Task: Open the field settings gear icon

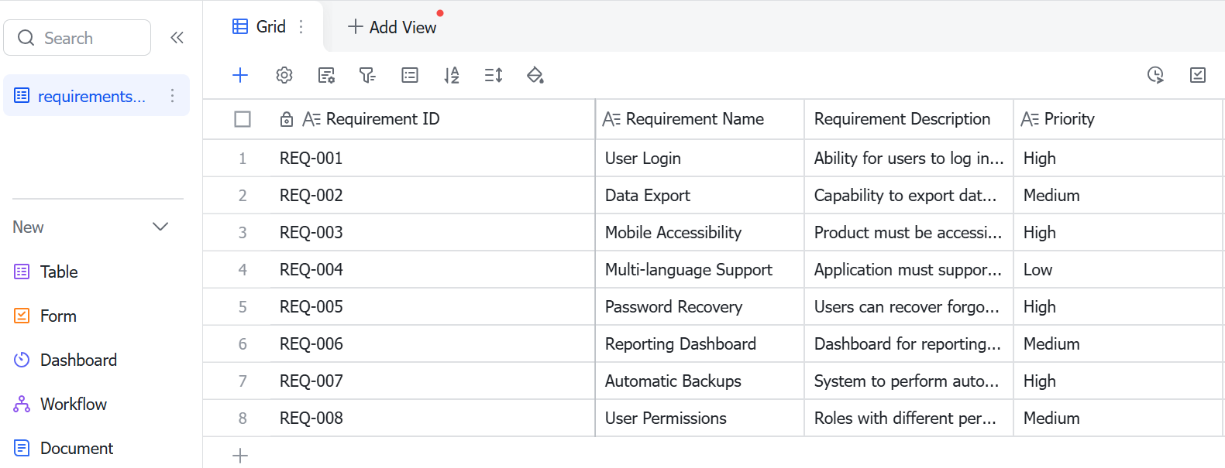Action: pos(284,75)
